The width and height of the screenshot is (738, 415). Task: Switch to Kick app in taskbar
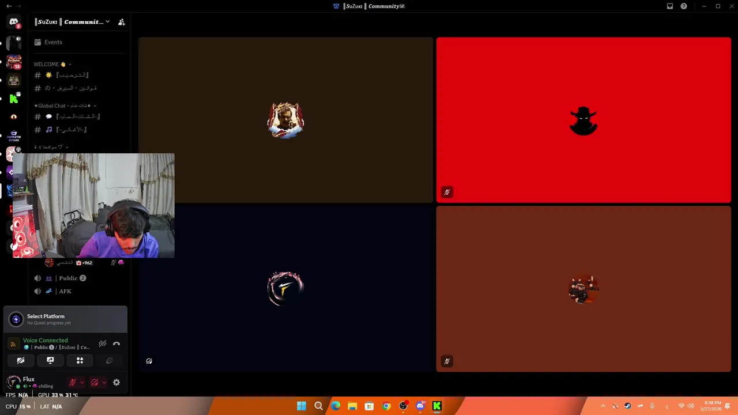click(x=437, y=406)
